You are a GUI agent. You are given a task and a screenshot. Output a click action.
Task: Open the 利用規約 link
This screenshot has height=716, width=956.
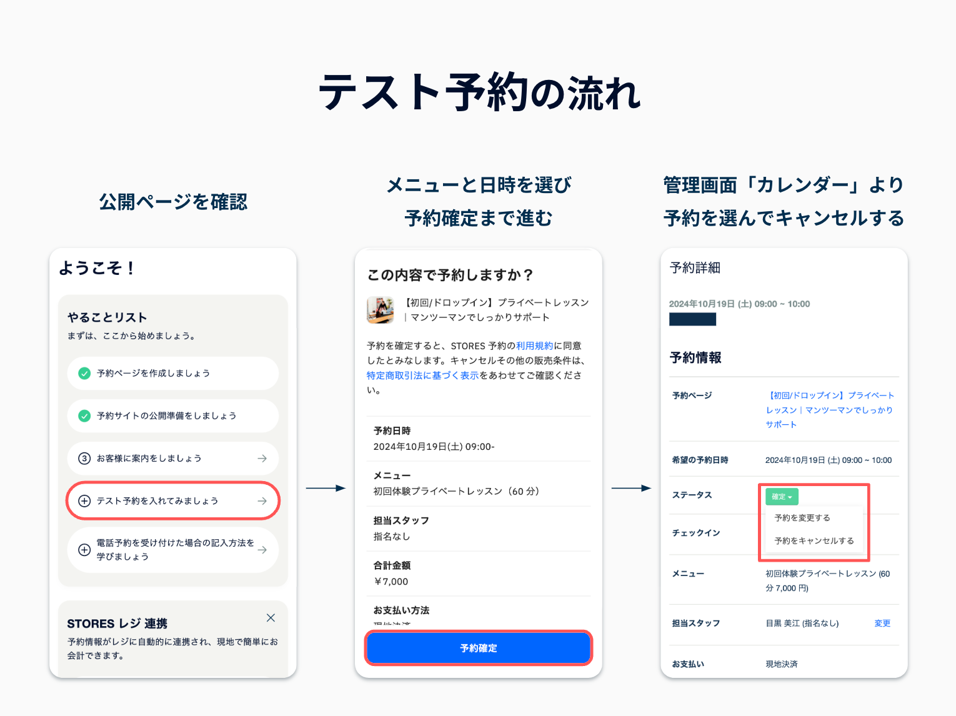point(535,346)
